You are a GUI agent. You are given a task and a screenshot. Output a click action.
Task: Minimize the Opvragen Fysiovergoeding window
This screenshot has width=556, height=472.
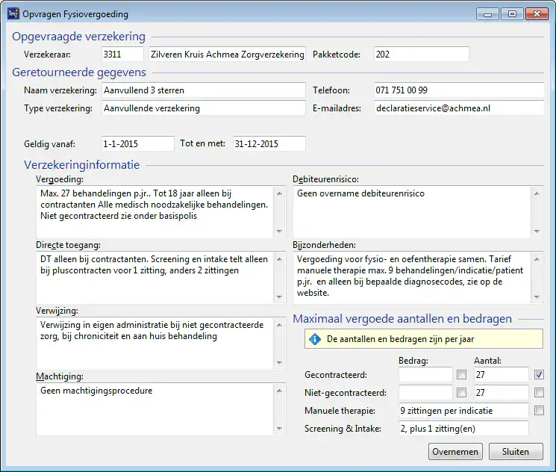point(486,13)
